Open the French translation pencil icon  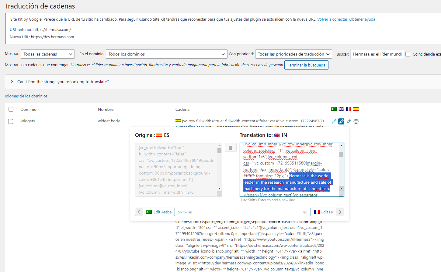click(349, 121)
